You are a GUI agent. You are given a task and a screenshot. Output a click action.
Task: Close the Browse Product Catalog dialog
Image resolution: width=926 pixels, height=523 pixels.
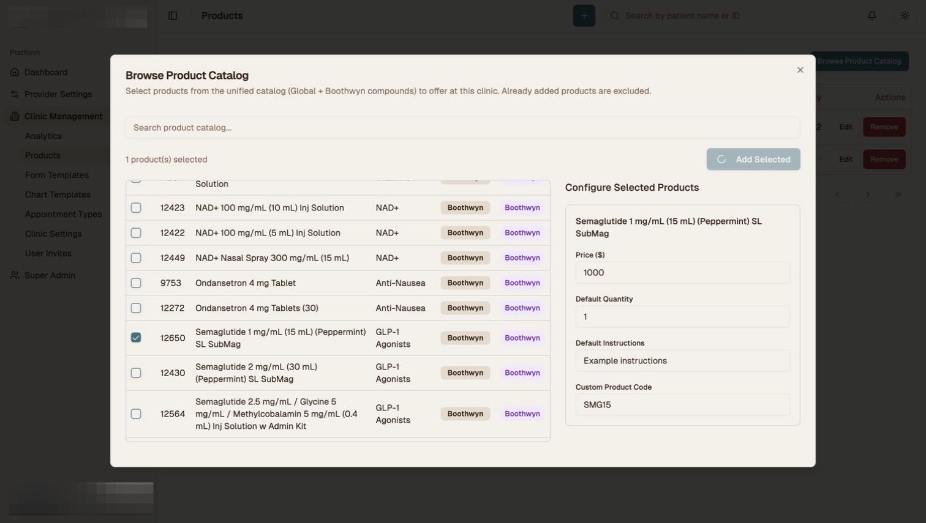tap(800, 70)
